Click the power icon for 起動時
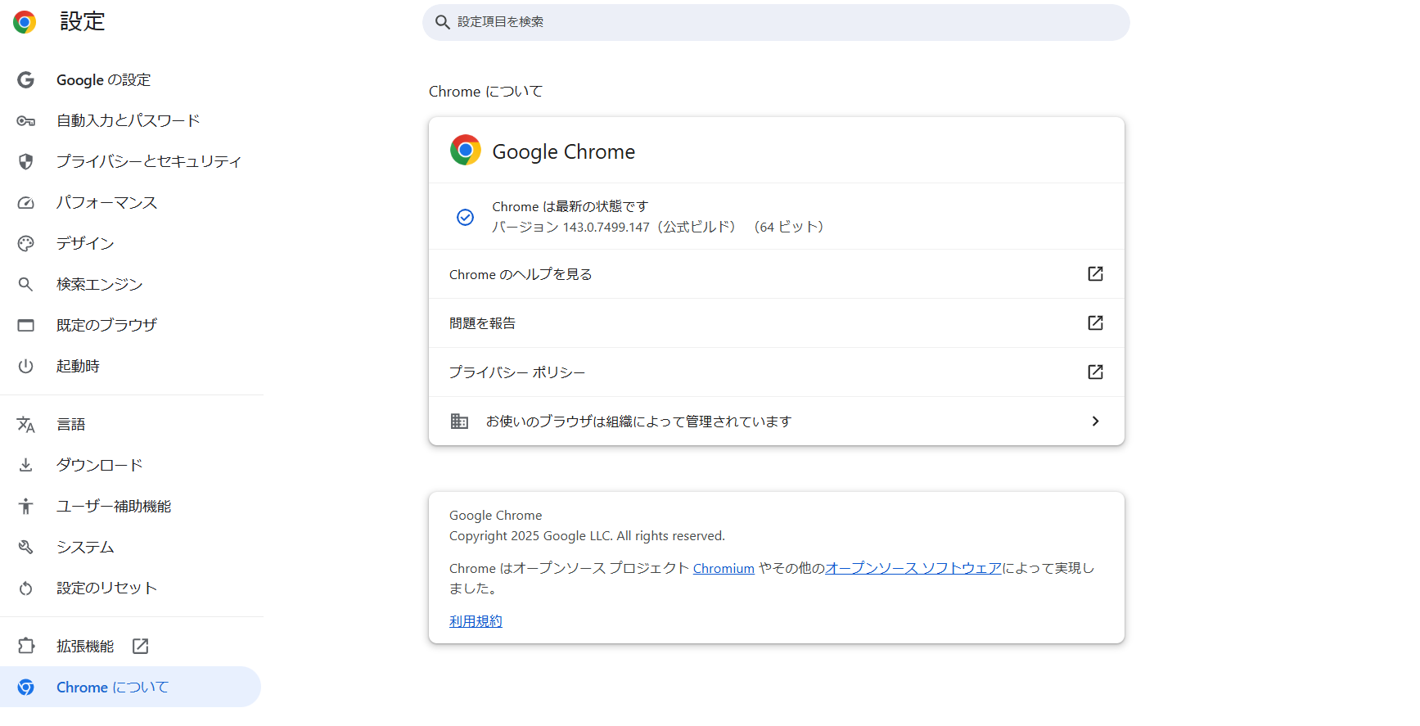 point(26,367)
